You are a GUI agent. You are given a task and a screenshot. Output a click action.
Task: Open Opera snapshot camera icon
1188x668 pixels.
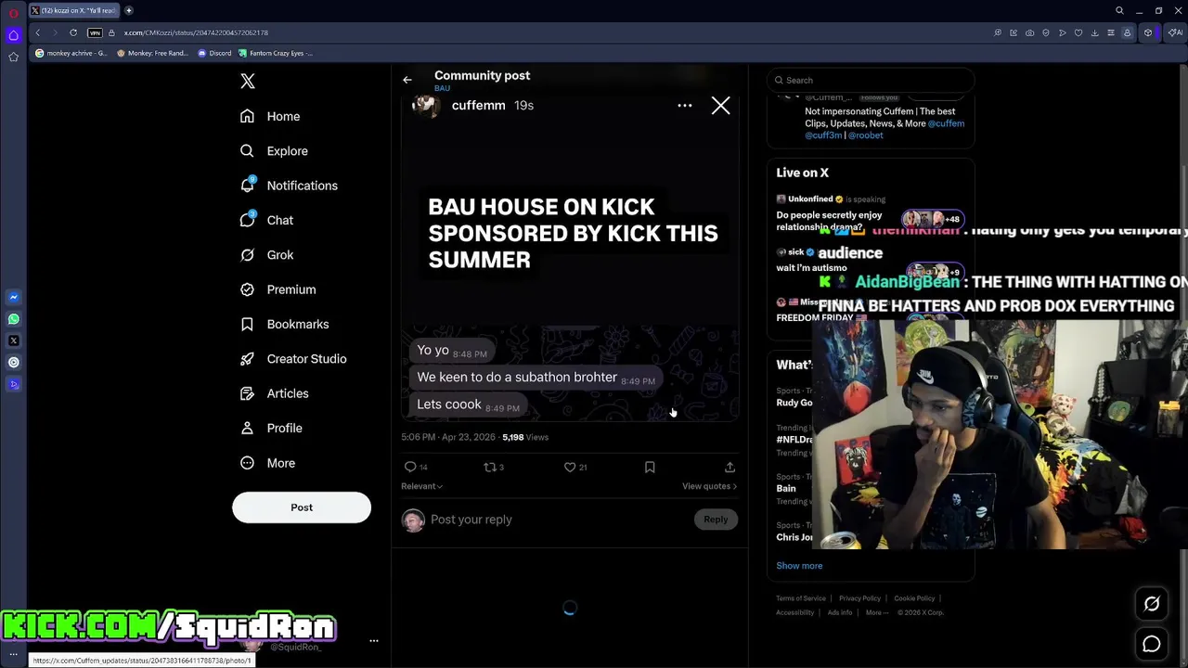coord(1030,32)
